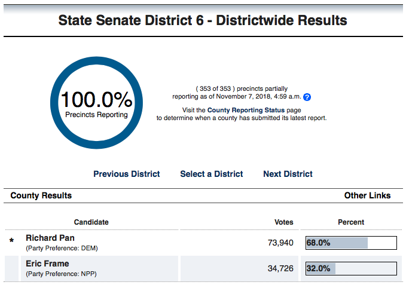Click Richard Pan's 68.0% percent bar

(351, 243)
